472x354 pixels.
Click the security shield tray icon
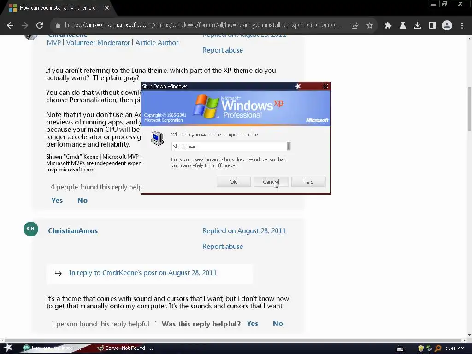click(x=421, y=348)
